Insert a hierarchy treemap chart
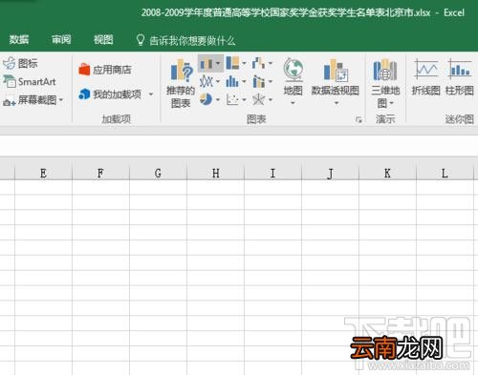 tap(232, 63)
